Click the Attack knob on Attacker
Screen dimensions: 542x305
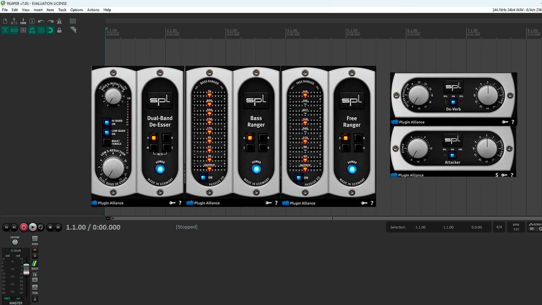417,149
